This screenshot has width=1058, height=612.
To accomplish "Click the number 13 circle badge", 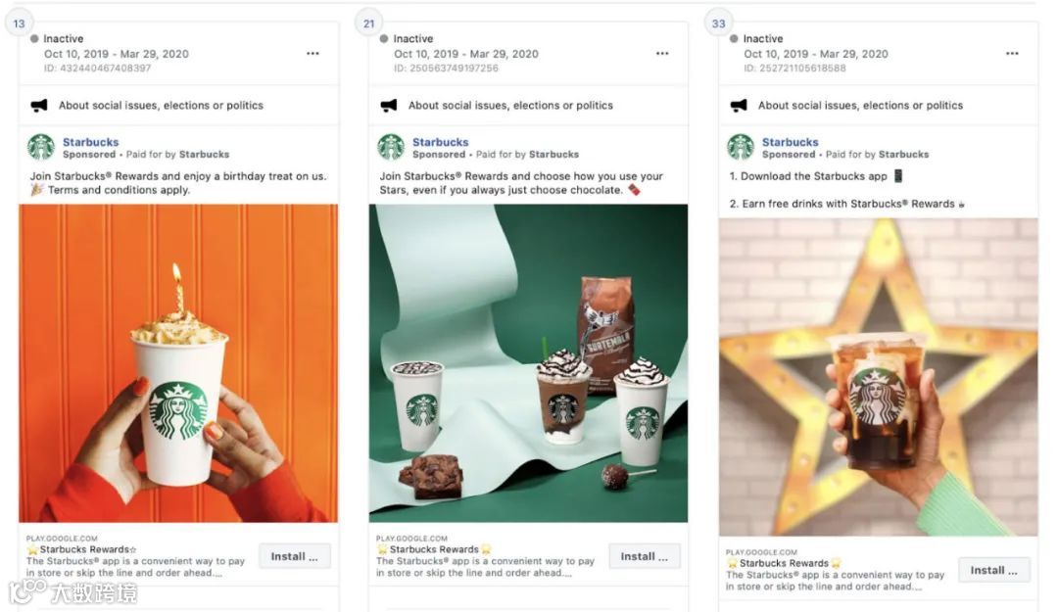I will (x=19, y=24).
